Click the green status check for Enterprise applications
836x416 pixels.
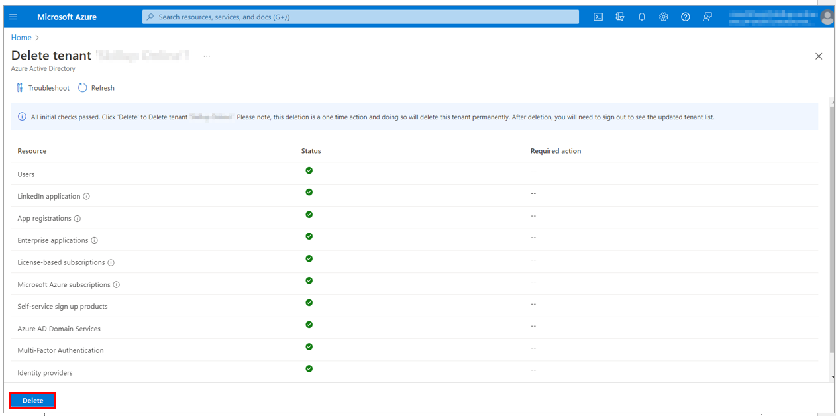[x=309, y=236]
